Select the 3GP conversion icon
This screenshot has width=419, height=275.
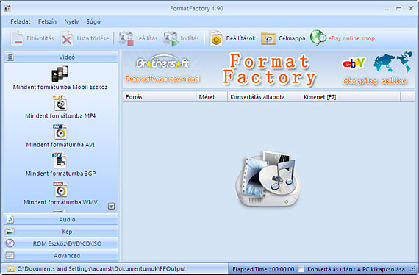pyautogui.click(x=60, y=160)
